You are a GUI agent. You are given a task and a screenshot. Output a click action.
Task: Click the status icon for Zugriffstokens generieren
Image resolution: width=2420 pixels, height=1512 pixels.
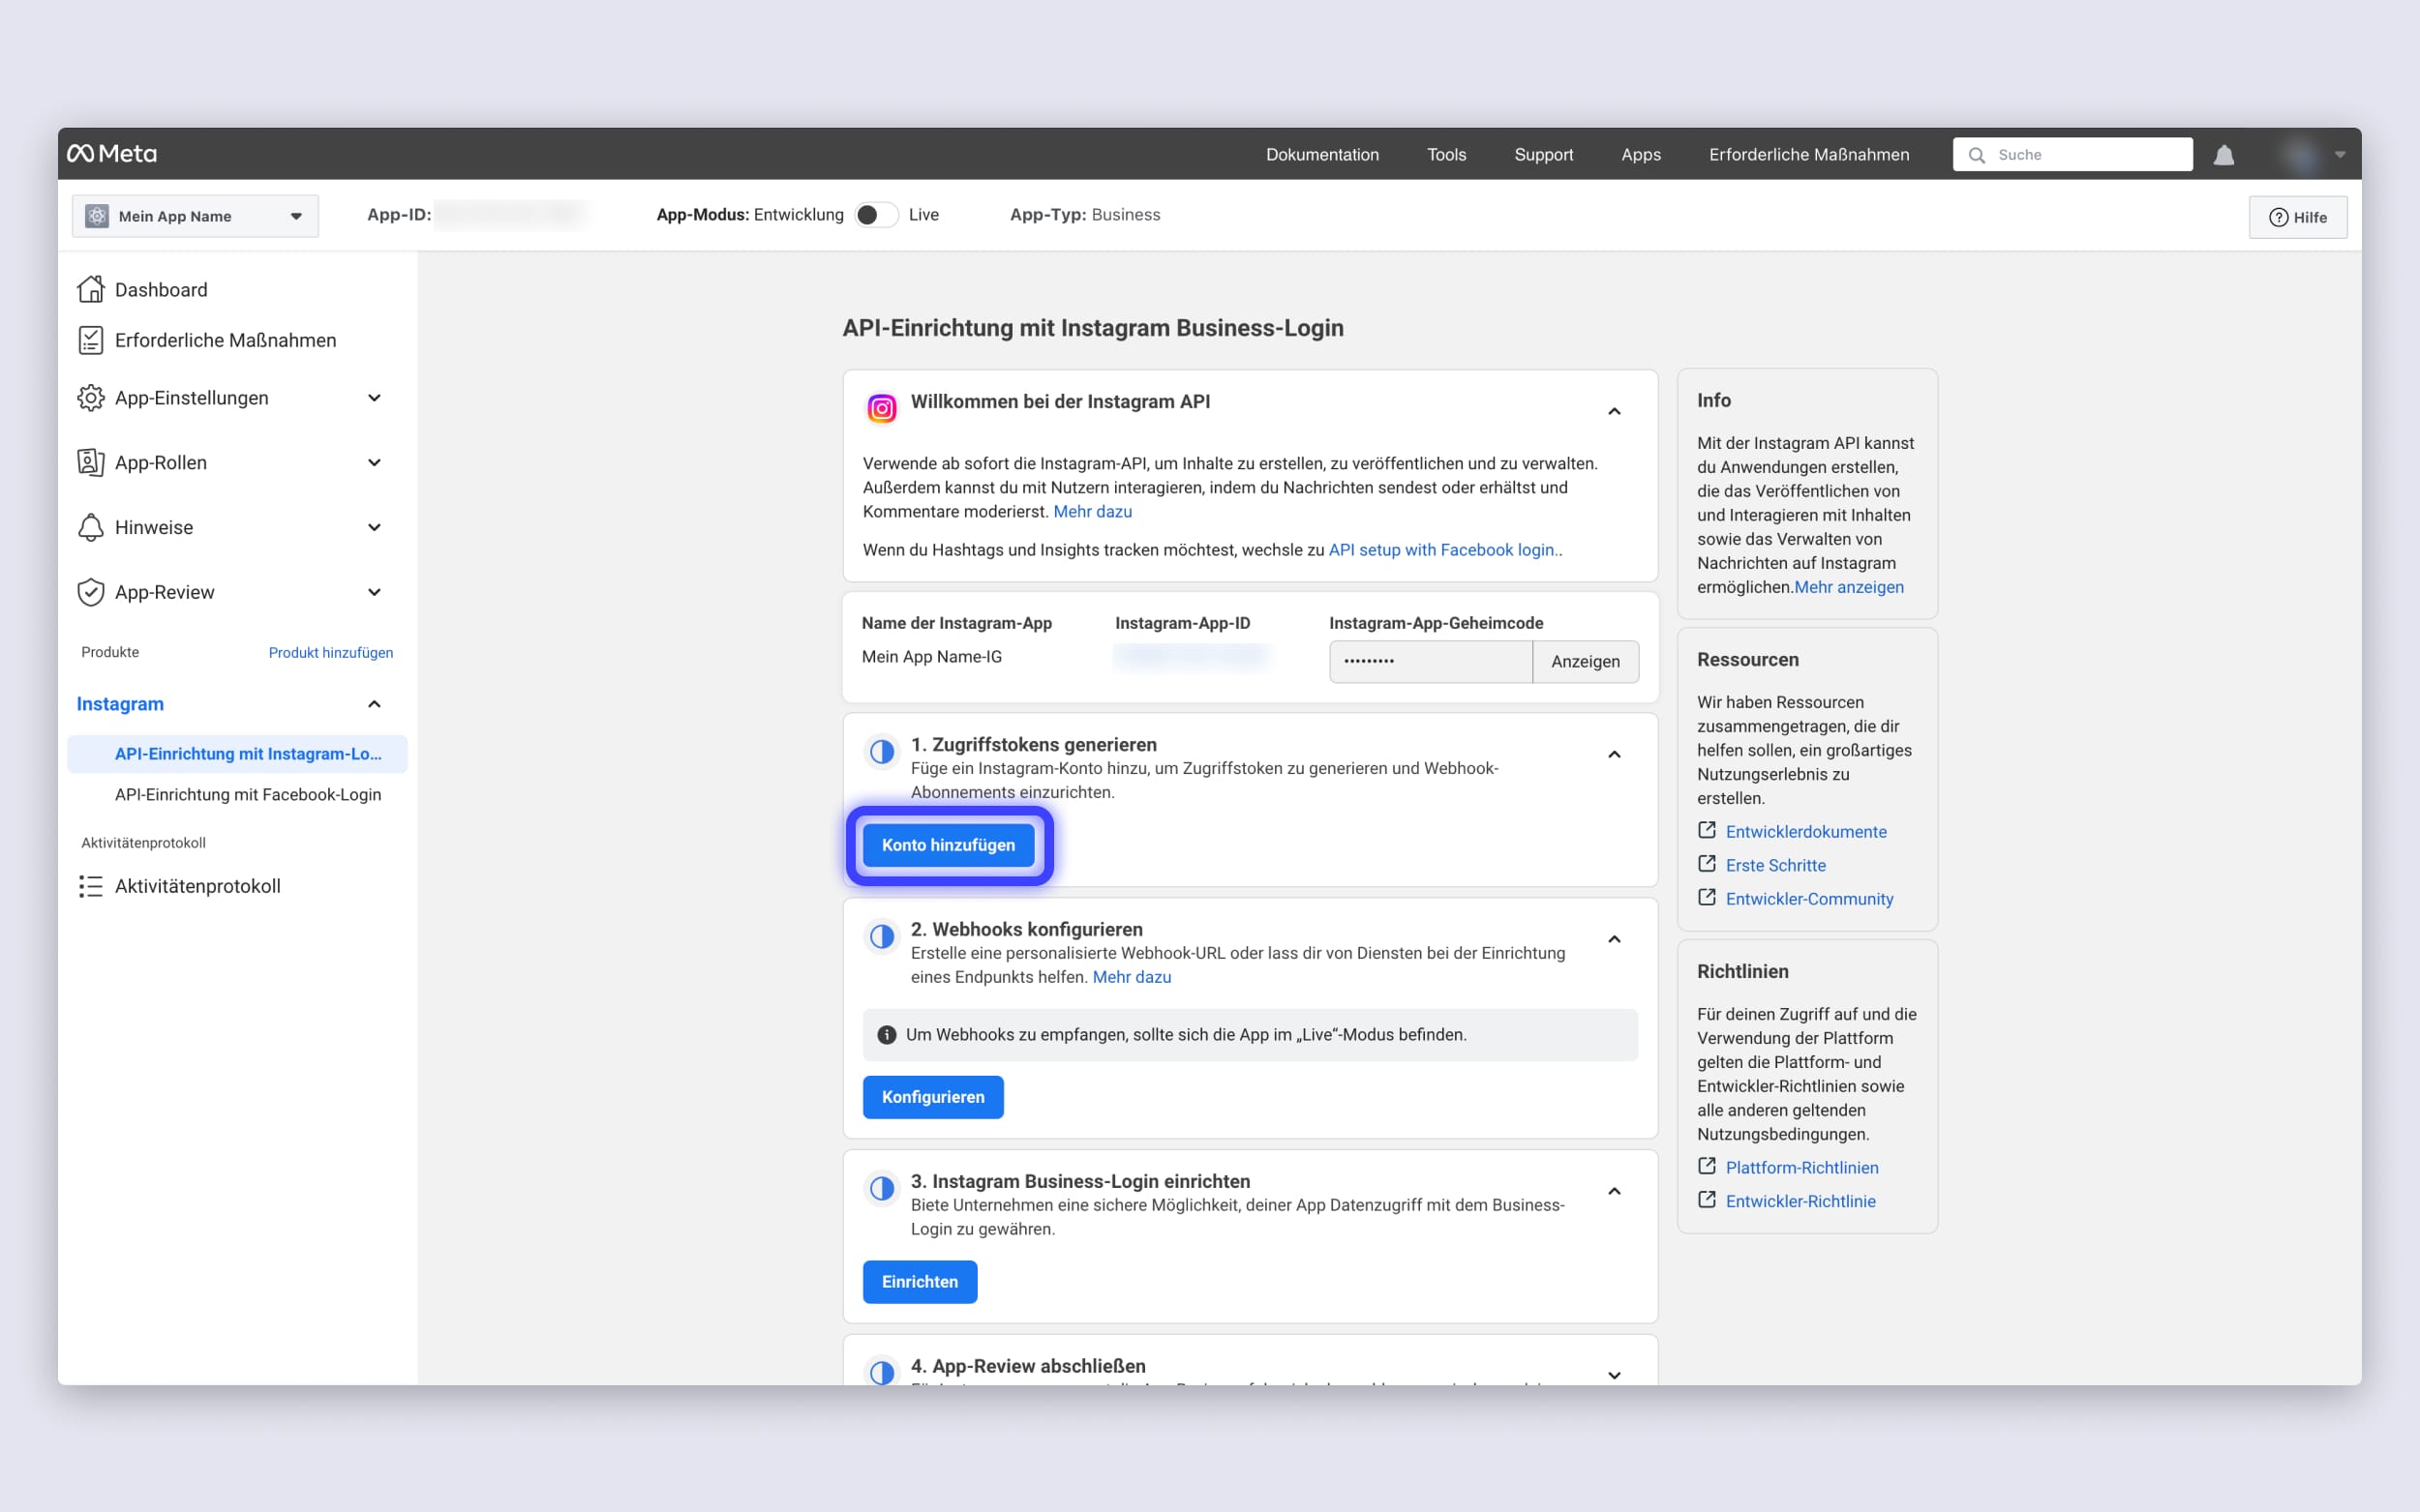pyautogui.click(x=882, y=752)
